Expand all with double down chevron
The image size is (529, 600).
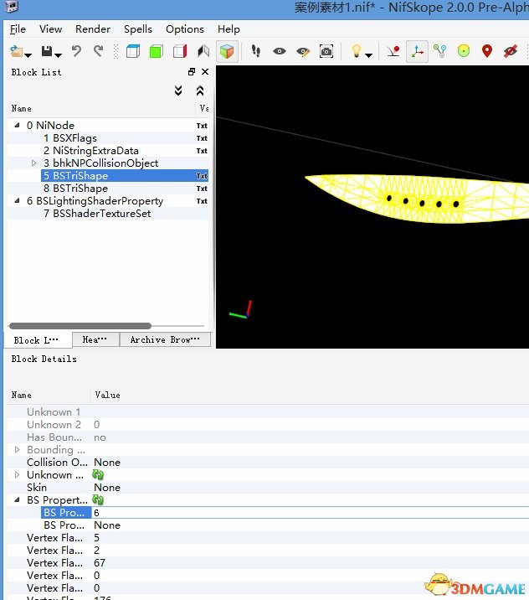178,91
